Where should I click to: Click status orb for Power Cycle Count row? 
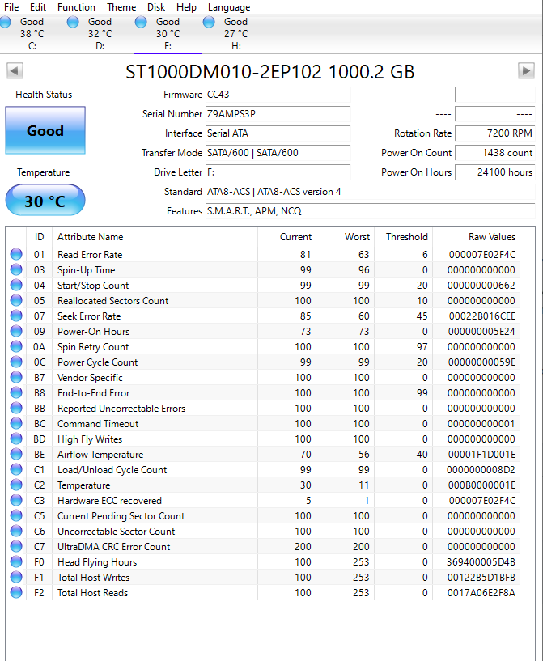click(x=16, y=362)
